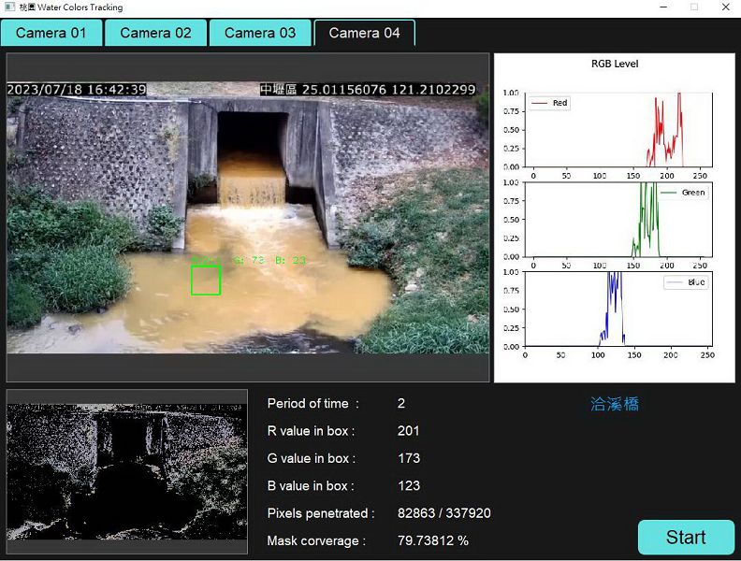The image size is (741, 561).
Task: Open the Camera 02 tab
Action: (x=155, y=33)
